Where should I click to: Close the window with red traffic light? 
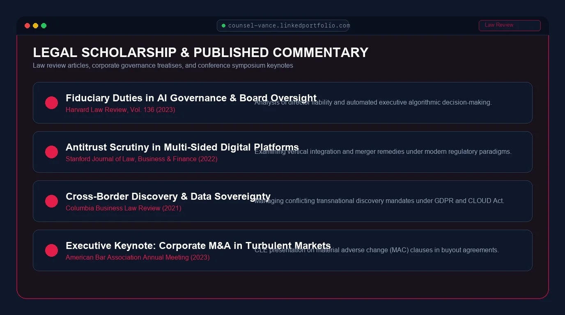point(27,26)
